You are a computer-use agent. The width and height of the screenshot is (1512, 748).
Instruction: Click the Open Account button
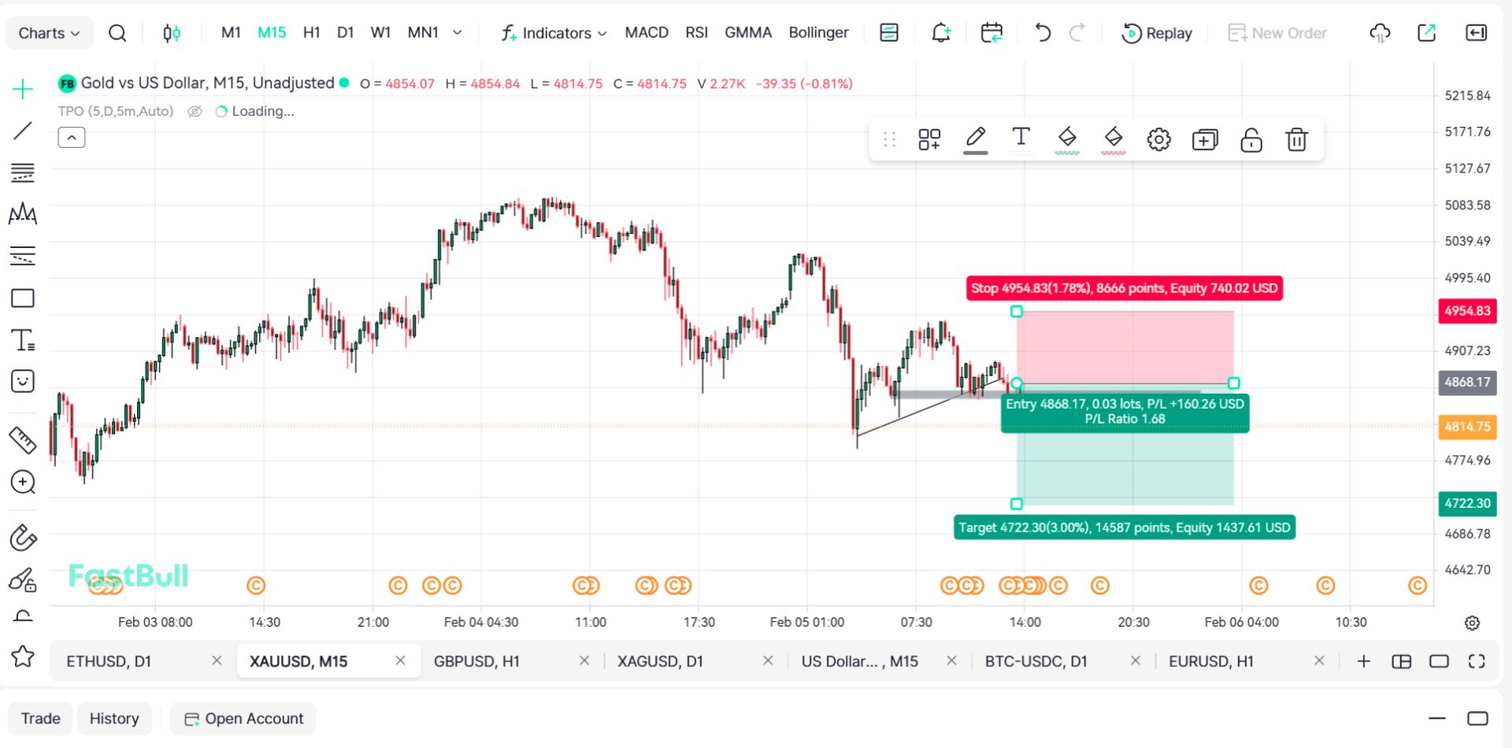pyautogui.click(x=243, y=719)
